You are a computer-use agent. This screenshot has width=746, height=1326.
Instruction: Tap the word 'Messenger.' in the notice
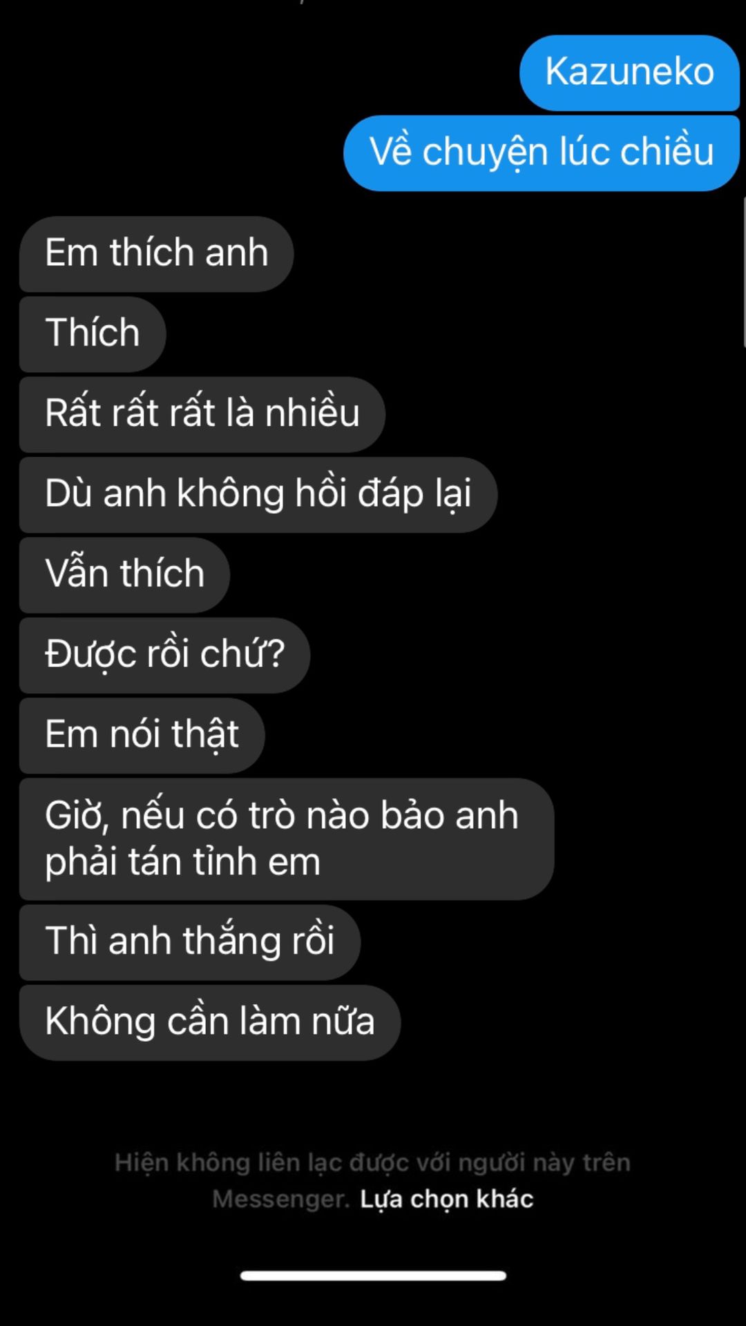click(281, 1200)
